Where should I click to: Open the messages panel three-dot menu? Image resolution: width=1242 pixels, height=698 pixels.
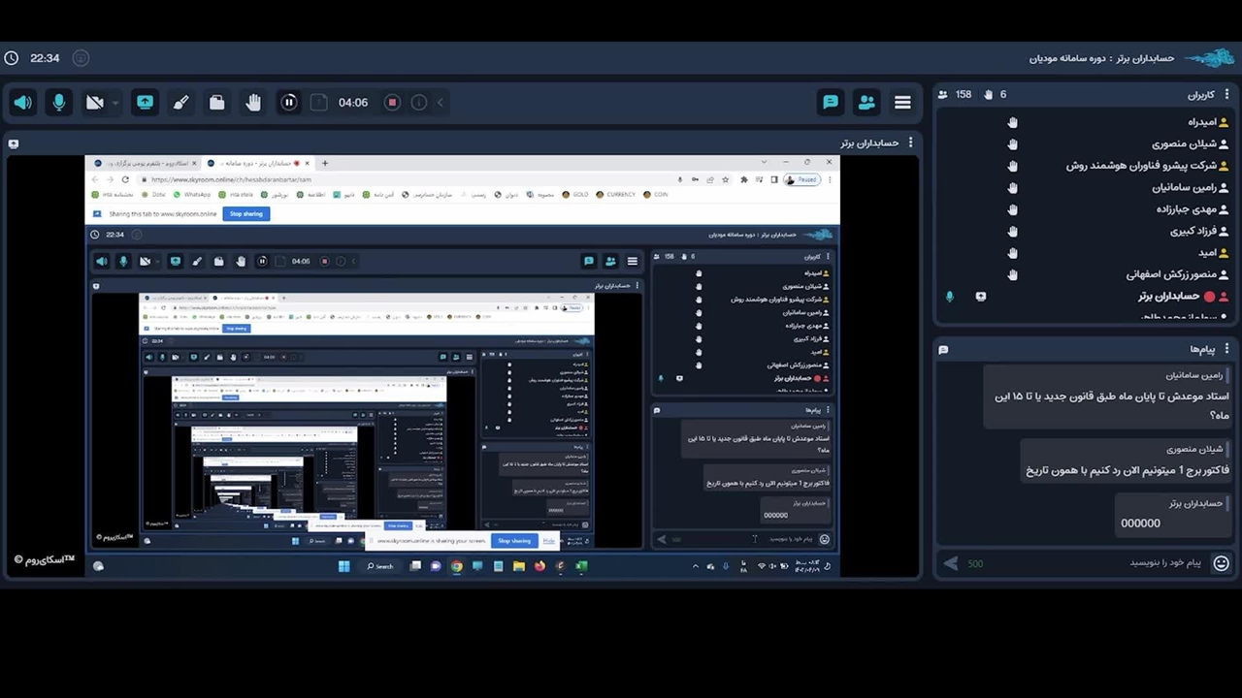(x=1226, y=349)
